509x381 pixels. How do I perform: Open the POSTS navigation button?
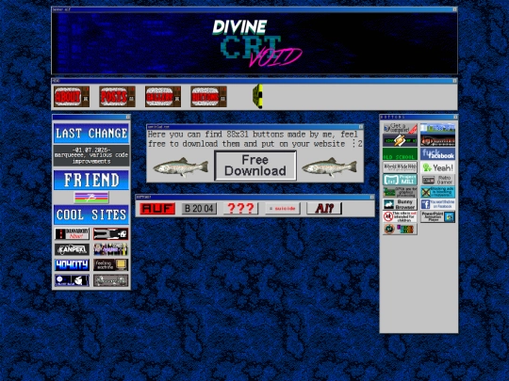[117, 97]
